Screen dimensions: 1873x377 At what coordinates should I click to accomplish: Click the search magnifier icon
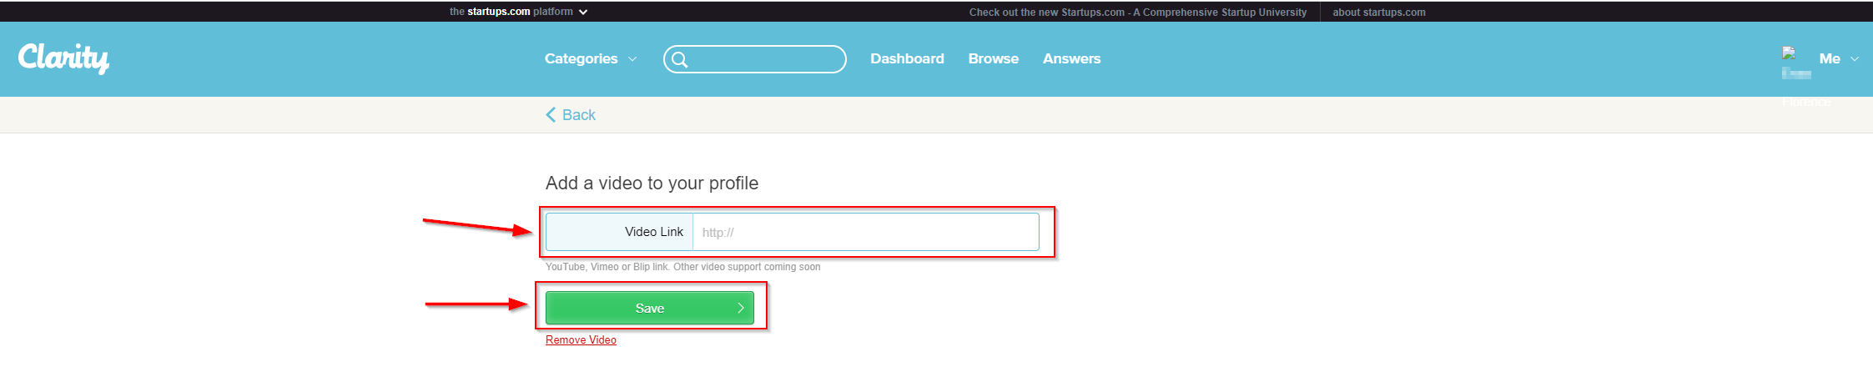pos(680,59)
